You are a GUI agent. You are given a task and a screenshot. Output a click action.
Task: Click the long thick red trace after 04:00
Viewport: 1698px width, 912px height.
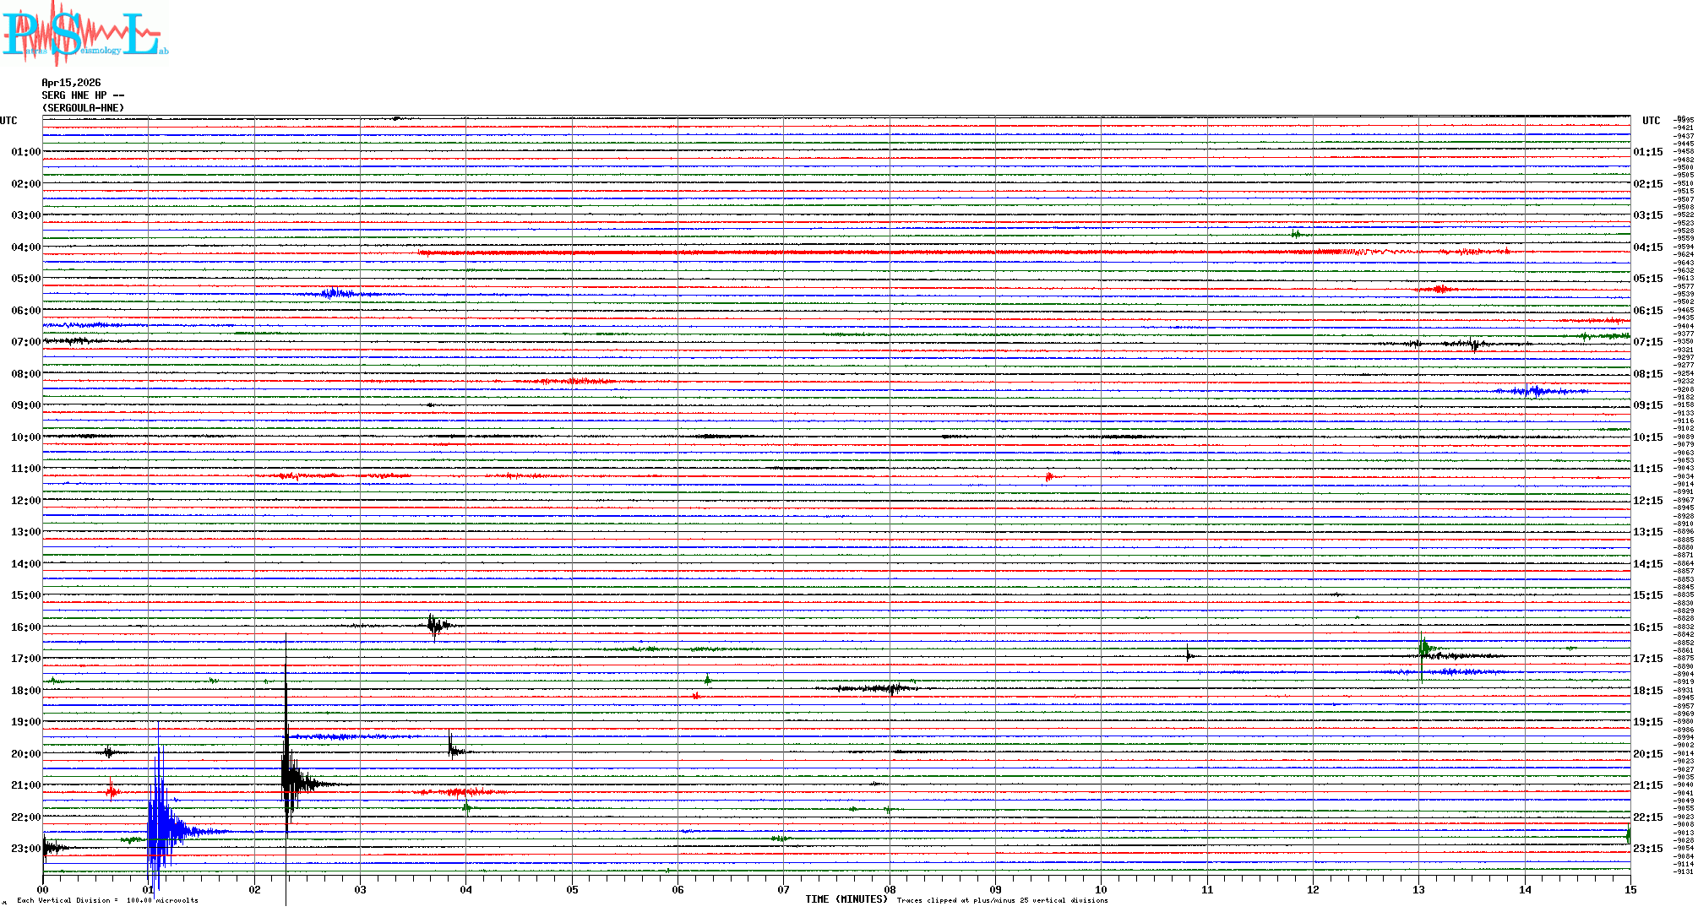pyautogui.click(x=845, y=252)
